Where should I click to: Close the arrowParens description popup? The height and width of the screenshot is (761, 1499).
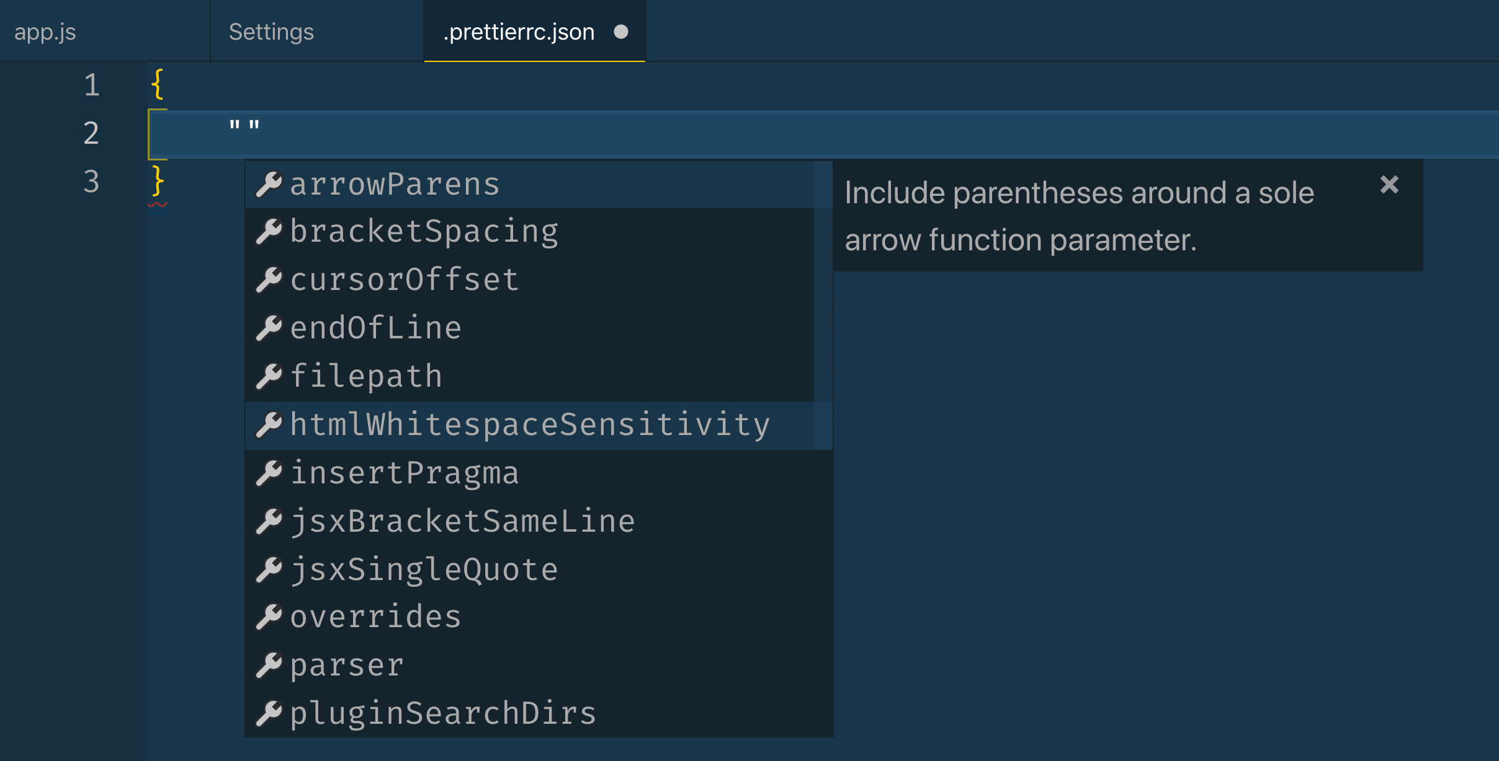click(x=1389, y=185)
